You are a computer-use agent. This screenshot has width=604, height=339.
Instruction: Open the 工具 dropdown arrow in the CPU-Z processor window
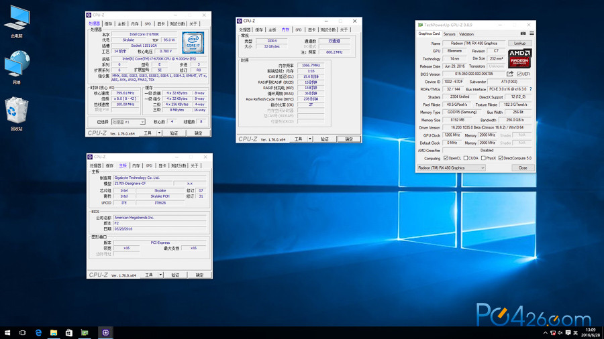click(159, 133)
